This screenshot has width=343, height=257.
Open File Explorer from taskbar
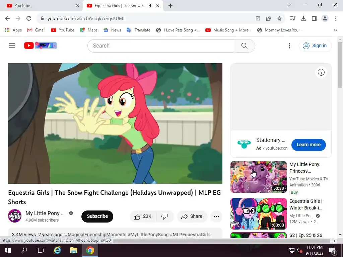73,250
